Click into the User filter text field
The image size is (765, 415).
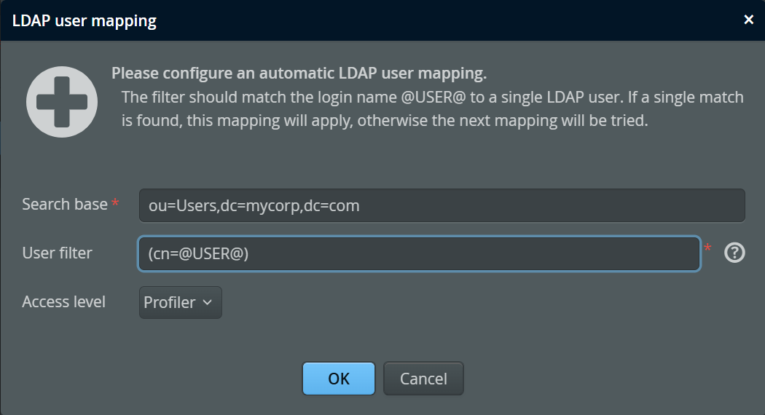pos(420,253)
